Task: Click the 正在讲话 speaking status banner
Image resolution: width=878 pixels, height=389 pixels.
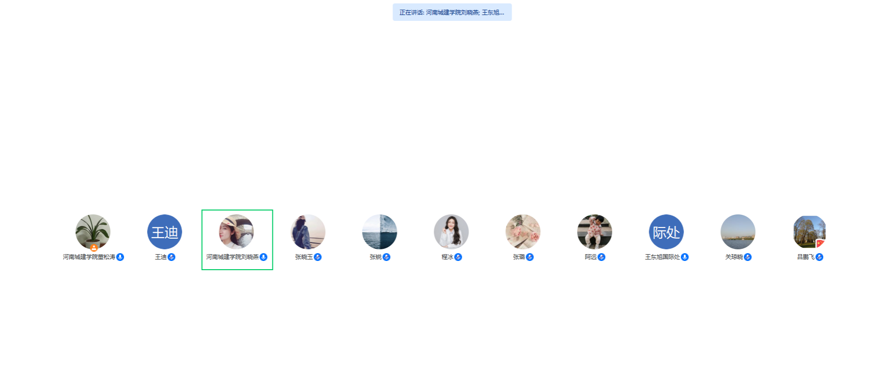Action: coord(452,13)
